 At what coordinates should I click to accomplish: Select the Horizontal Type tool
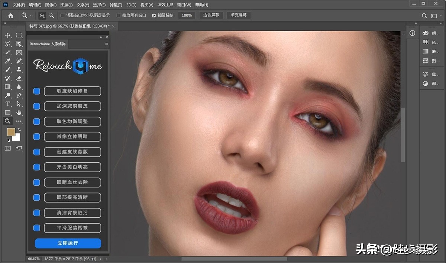point(8,104)
